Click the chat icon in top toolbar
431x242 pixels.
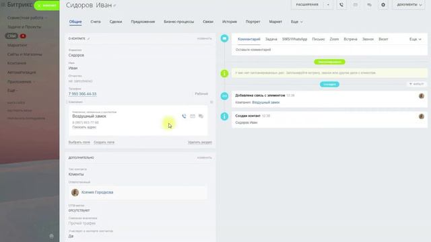370,5
